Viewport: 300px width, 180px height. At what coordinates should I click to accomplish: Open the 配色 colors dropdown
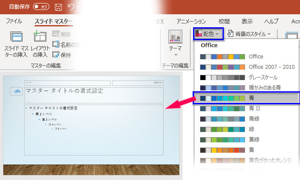coord(208,34)
